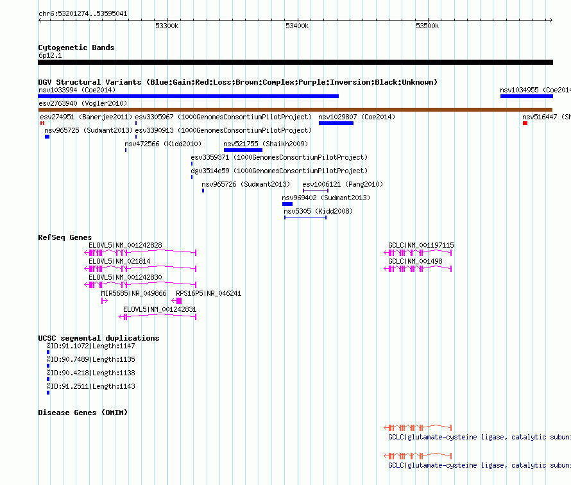Click the ELOVL5|NM_001242828 gene model

tap(141, 253)
